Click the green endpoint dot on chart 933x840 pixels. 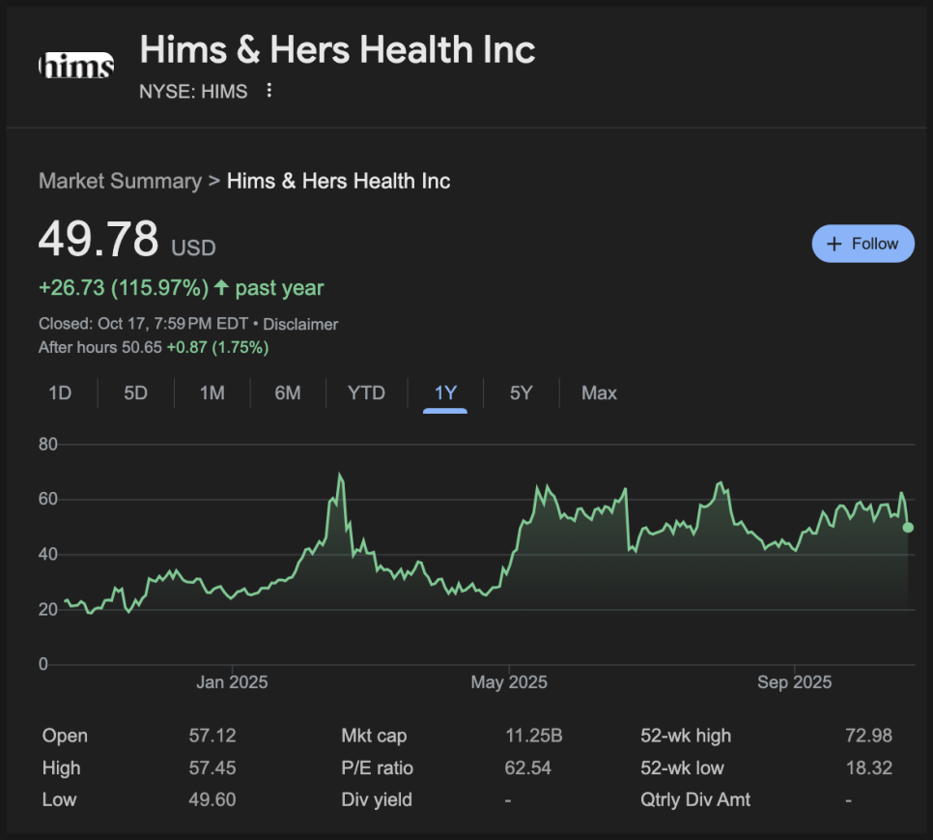tap(908, 528)
